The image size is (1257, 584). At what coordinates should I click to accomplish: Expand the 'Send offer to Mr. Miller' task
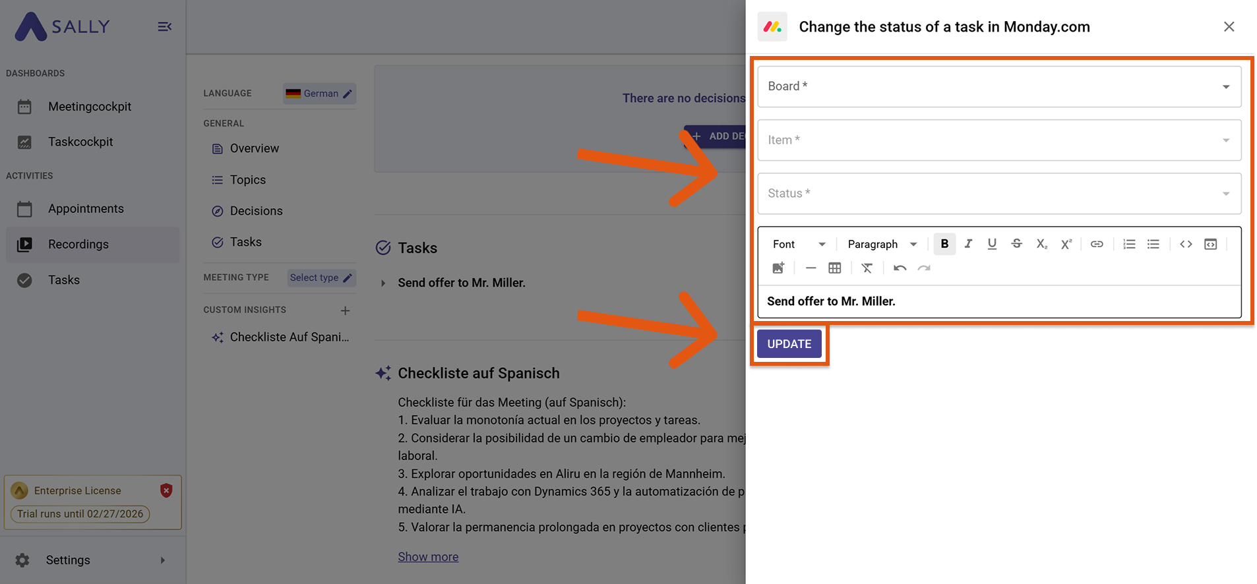[383, 283]
